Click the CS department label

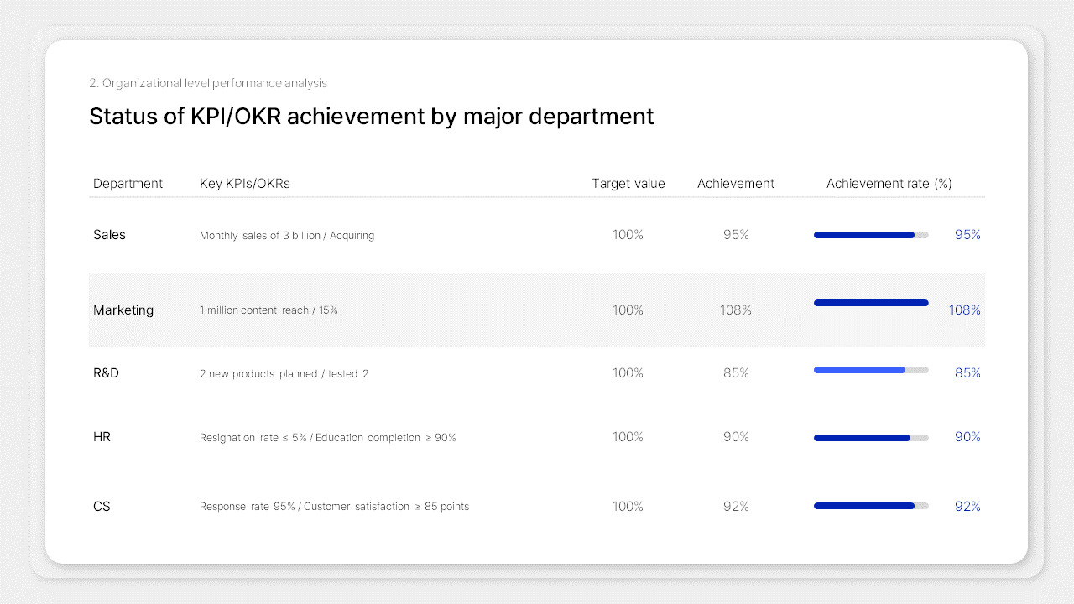[102, 506]
